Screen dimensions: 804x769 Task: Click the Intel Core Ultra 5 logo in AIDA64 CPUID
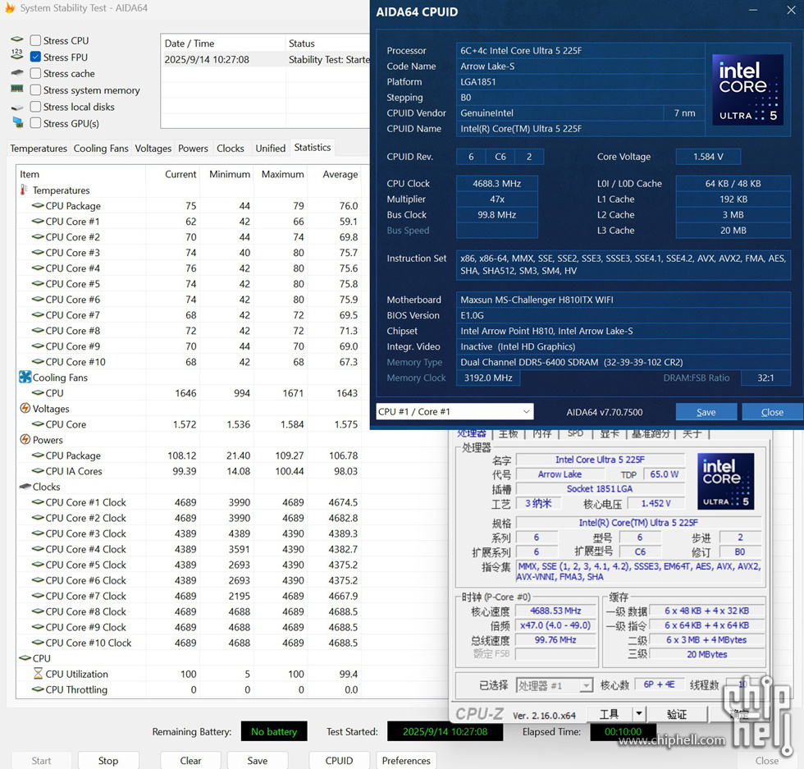[x=747, y=89]
